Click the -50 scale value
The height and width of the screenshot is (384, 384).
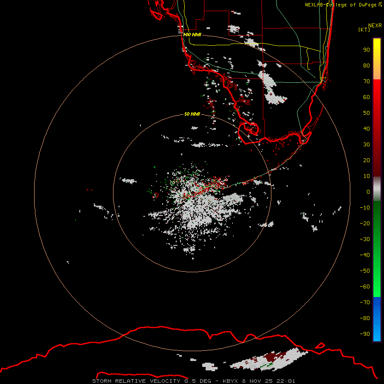pyautogui.click(x=365, y=271)
